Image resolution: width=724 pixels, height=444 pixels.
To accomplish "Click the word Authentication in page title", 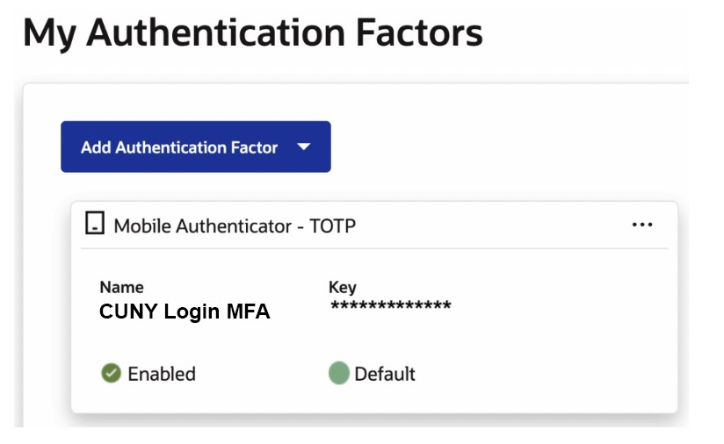I will pyautogui.click(x=215, y=32).
